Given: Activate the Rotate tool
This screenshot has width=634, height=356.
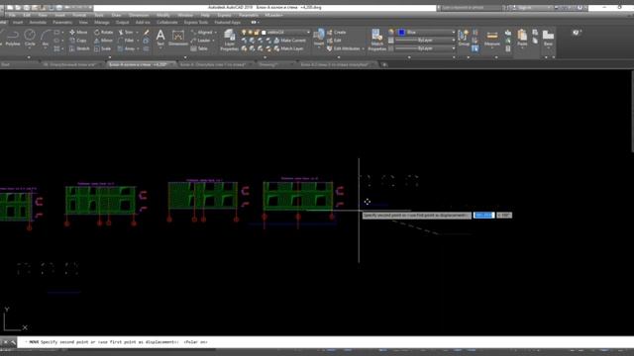Looking at the screenshot, I should pyautogui.click(x=103, y=33).
